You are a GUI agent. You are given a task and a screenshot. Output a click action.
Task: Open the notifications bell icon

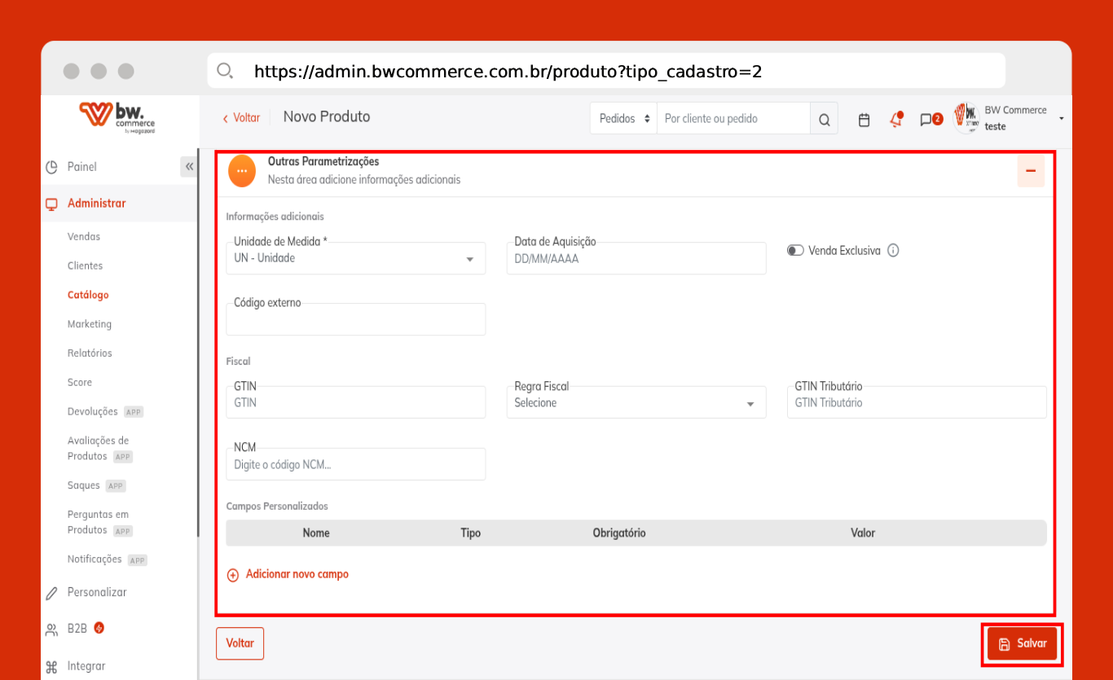click(x=896, y=120)
